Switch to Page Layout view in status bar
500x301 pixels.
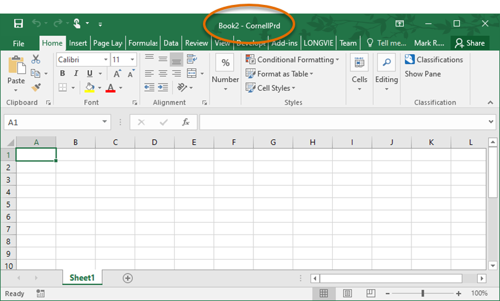coord(347,294)
